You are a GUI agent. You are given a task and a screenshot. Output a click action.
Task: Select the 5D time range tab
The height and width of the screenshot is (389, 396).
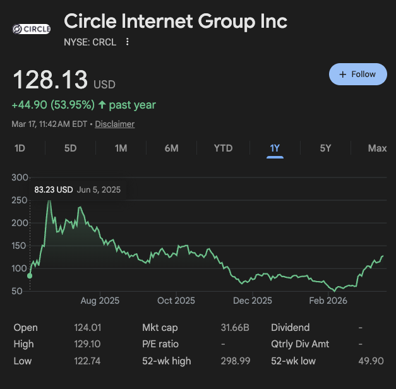pos(70,148)
